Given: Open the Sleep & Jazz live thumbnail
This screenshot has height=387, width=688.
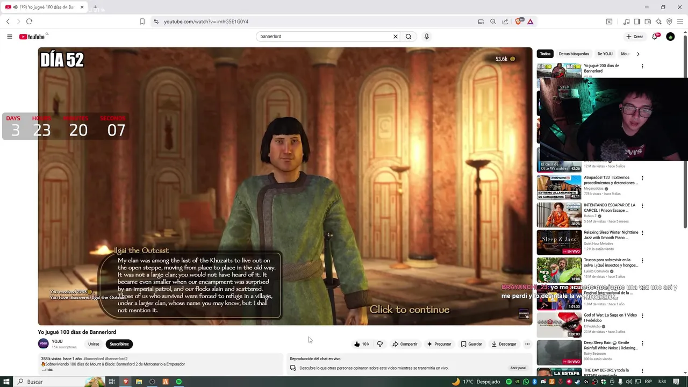Looking at the screenshot, I should (559, 242).
